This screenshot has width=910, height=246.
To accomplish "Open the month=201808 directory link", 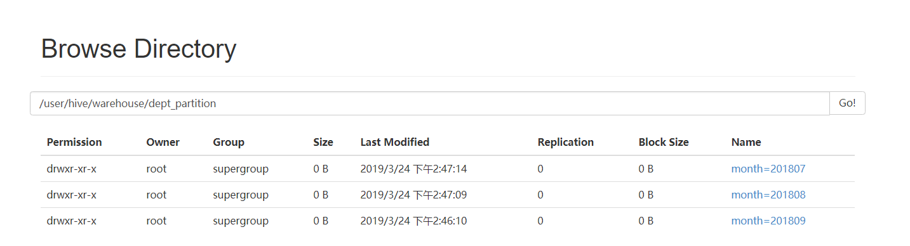I will (x=768, y=195).
